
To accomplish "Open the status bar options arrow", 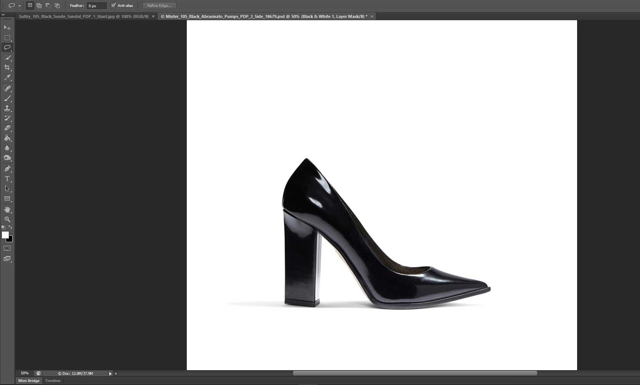I will 110,374.
